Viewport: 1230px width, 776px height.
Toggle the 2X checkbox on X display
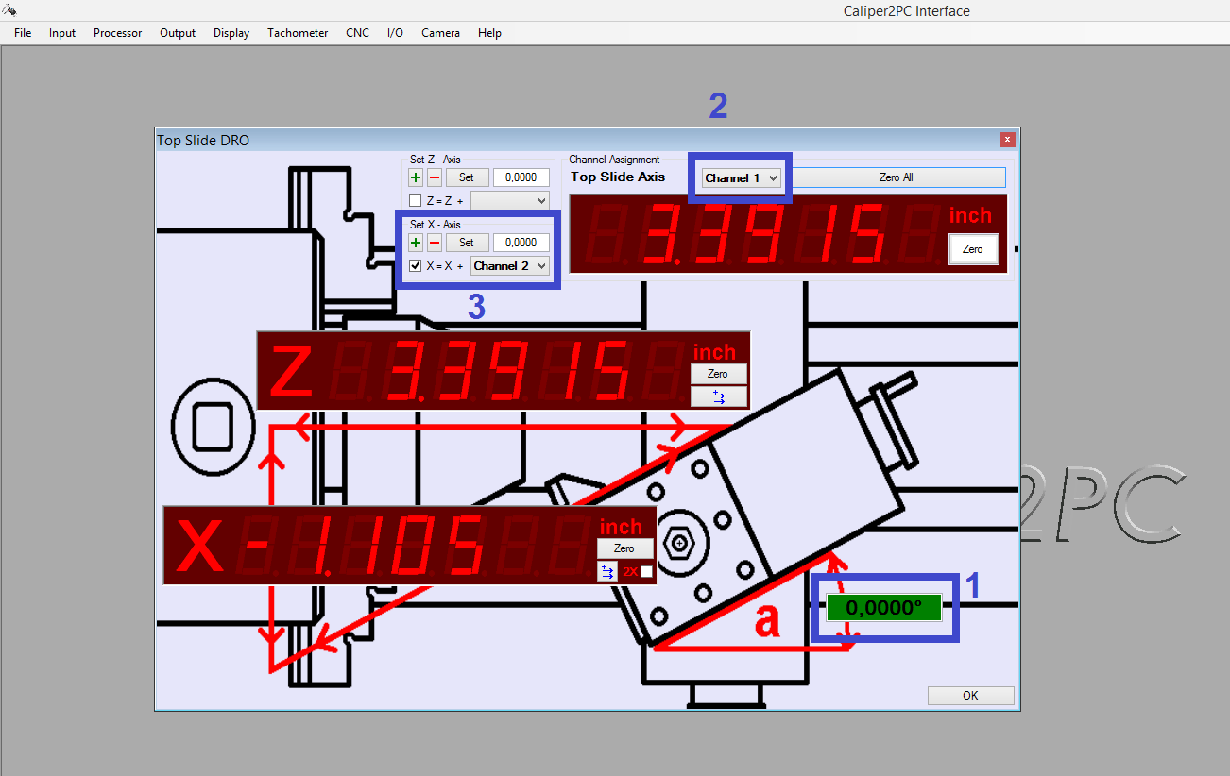[646, 572]
